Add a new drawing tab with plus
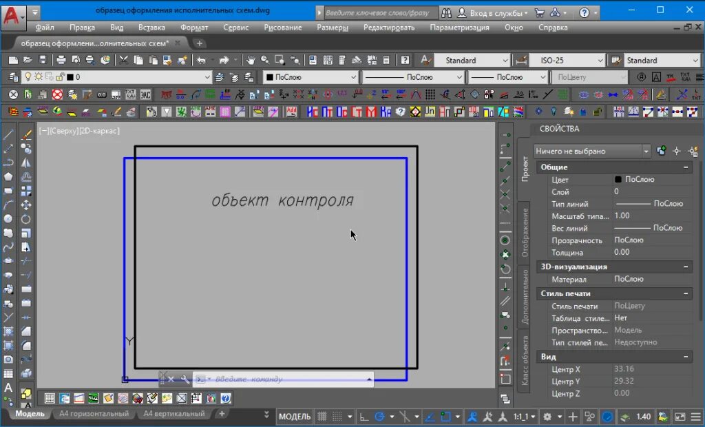This screenshot has width=705, height=427. pyautogui.click(x=199, y=43)
